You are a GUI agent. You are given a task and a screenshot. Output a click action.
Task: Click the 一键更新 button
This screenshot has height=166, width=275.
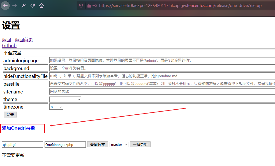pyautogui.click(x=140, y=145)
